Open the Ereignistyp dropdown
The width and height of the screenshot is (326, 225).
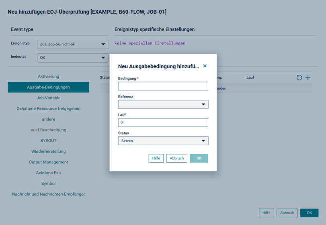[73, 44]
